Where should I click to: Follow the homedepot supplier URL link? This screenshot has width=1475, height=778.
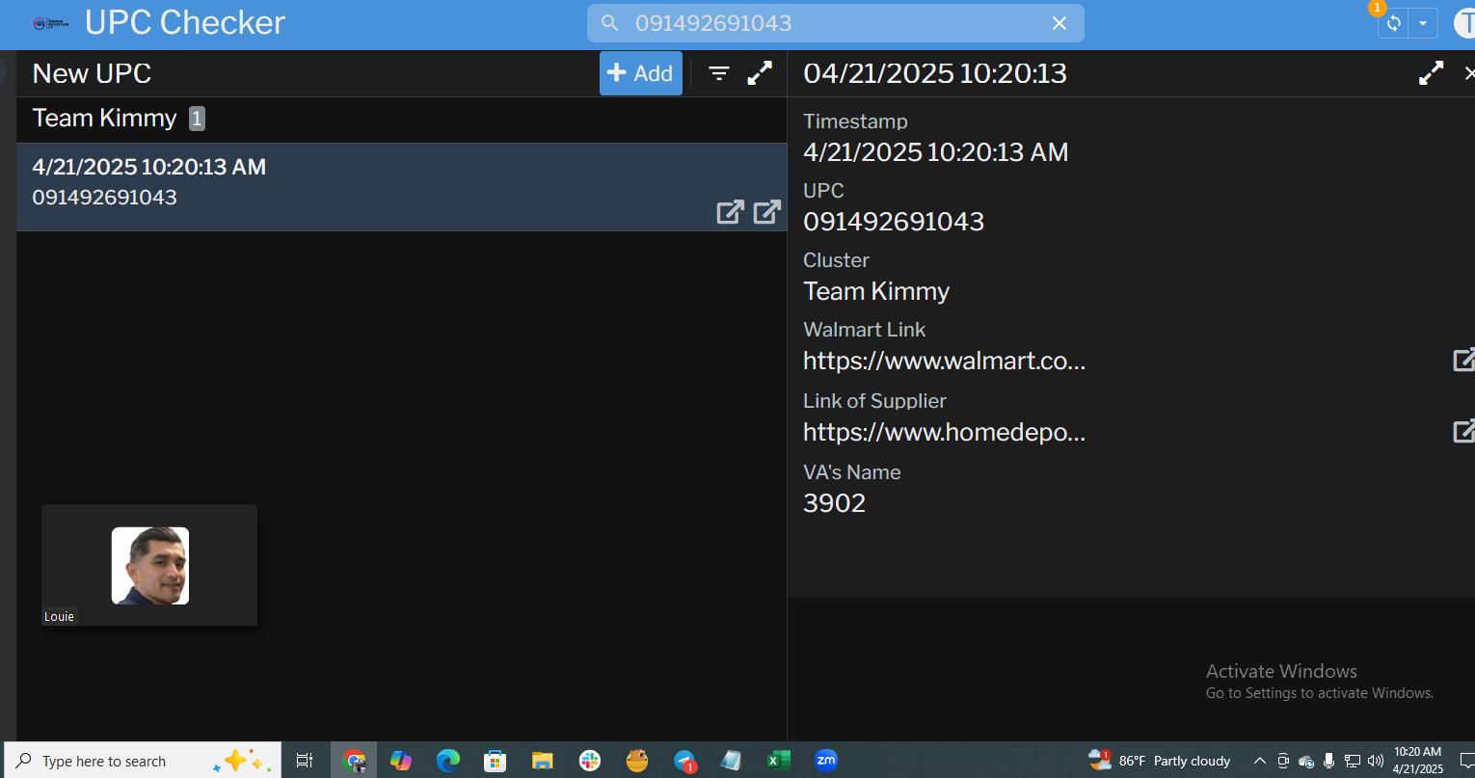944,433
